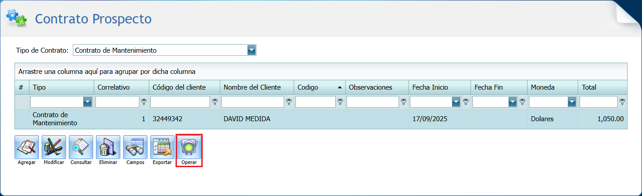This screenshot has width=642, height=196.
Task: Open the Moneda filter dropdown
Action: pos(571,102)
